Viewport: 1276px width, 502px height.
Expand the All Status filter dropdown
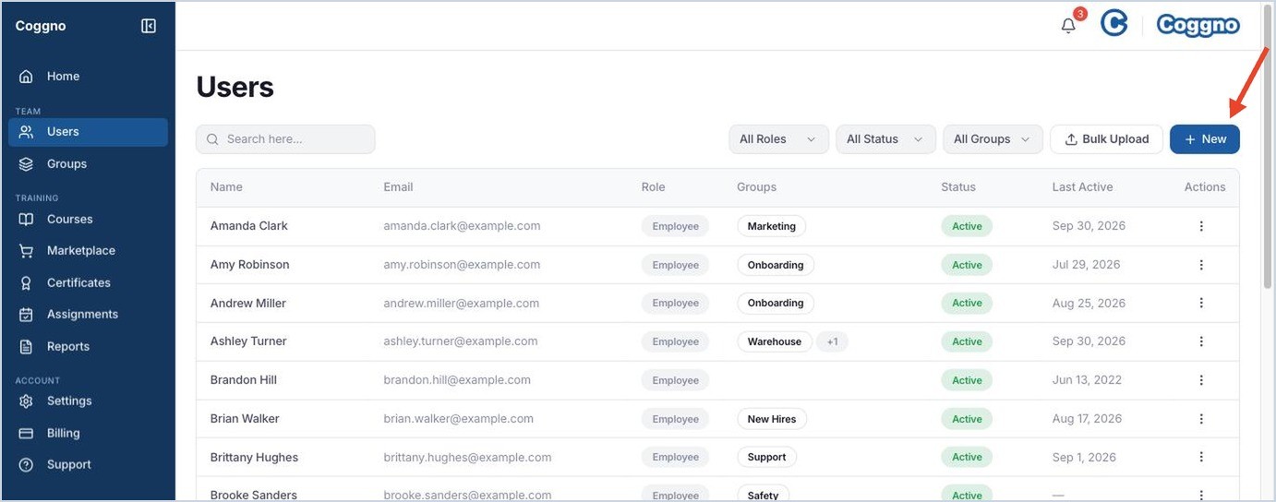click(885, 139)
